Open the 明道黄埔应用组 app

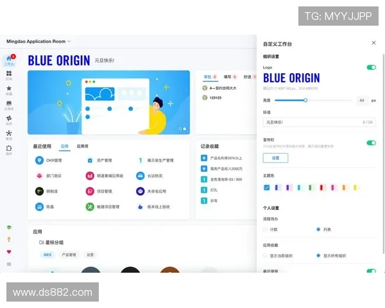(105, 176)
